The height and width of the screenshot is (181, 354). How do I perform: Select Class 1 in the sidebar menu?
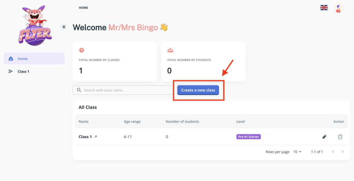[24, 72]
